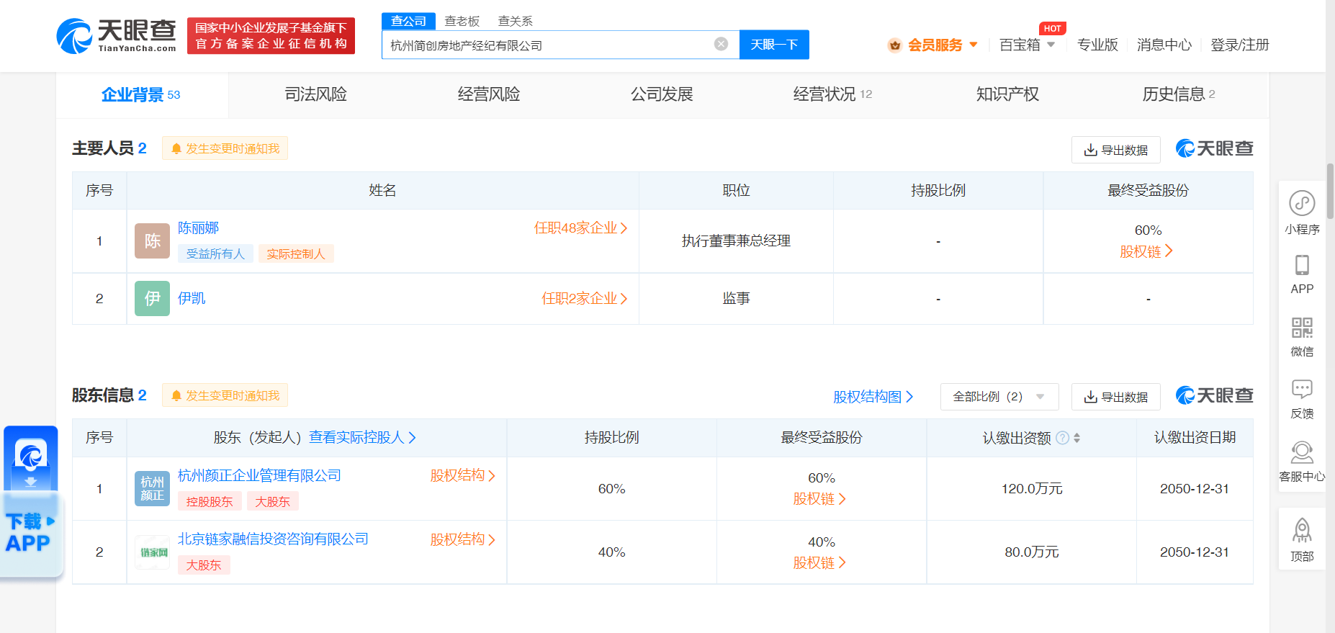
Task: Click the 杭州颜正 shareholder logo tile
Action: [152, 488]
